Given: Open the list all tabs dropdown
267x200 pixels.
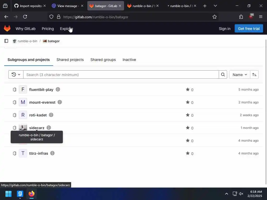Looking at the screenshot, I should (215, 6).
